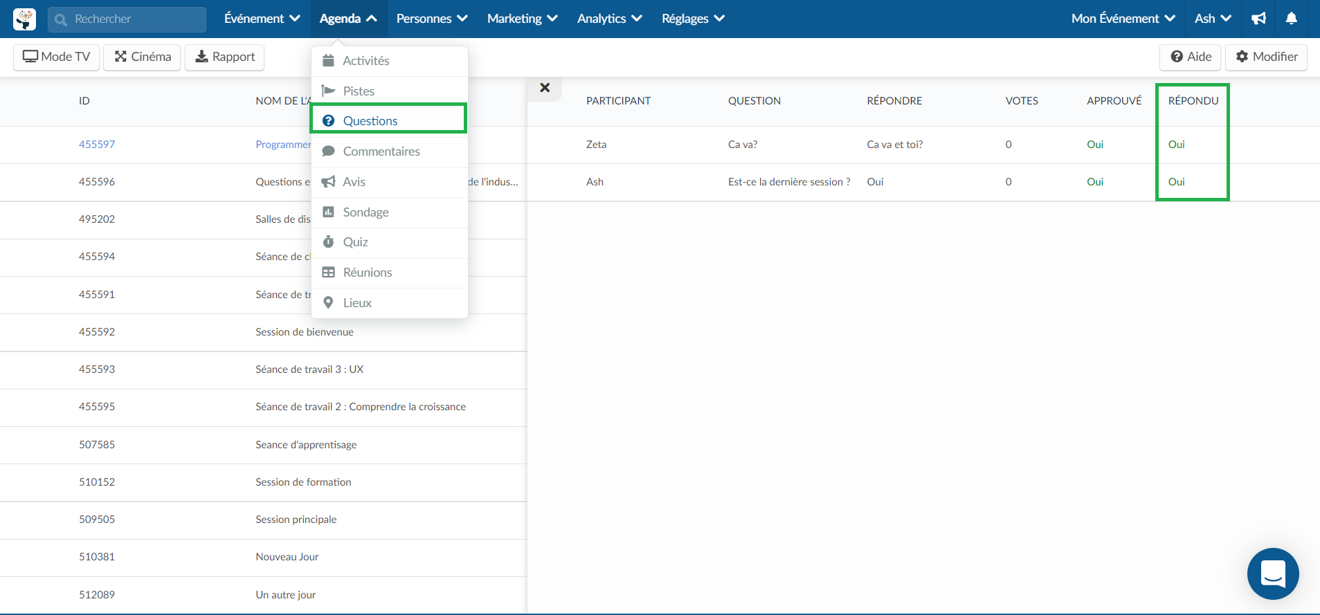This screenshot has height=615, width=1320.
Task: Toggle Approuvé 'Oui' for Zeta's question
Action: click(x=1095, y=145)
